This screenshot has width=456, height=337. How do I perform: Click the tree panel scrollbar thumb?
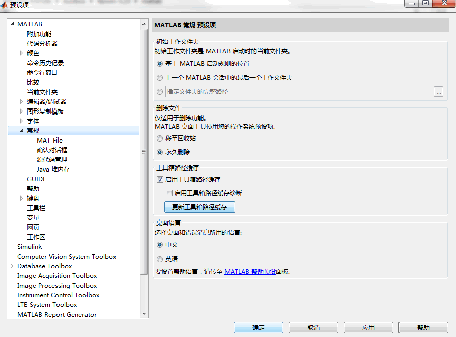(x=144, y=151)
